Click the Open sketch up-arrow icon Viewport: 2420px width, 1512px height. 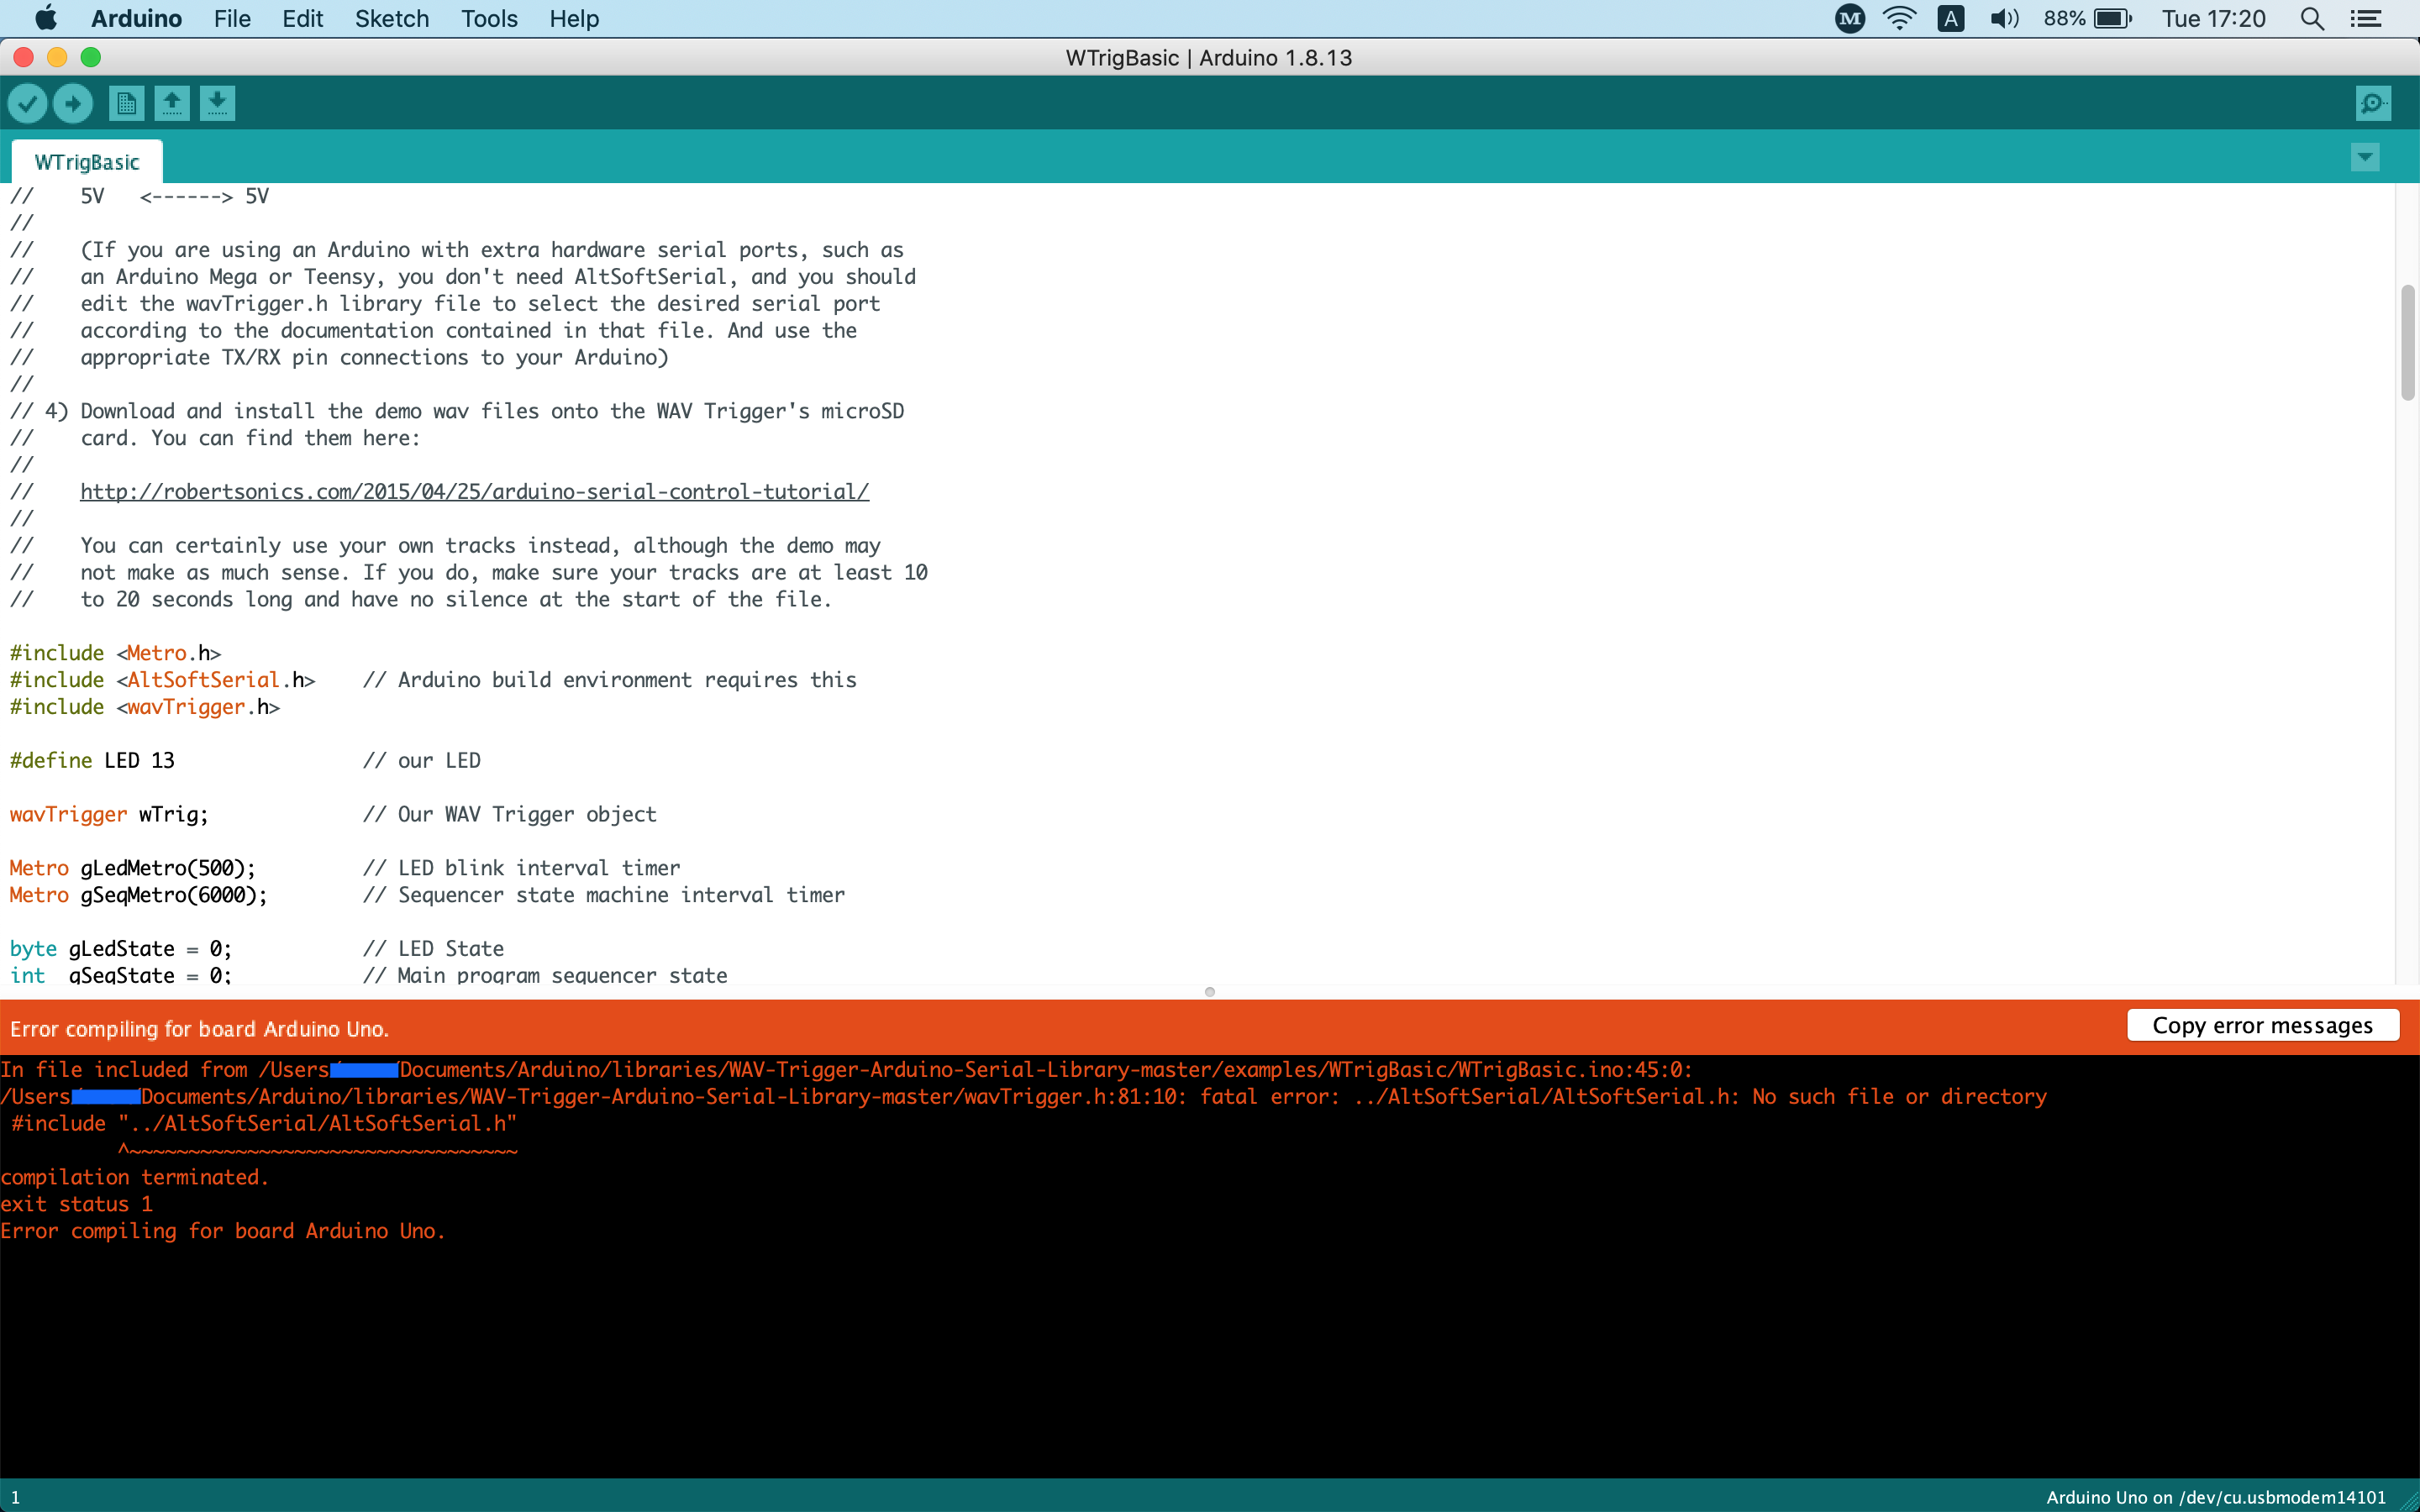172,103
